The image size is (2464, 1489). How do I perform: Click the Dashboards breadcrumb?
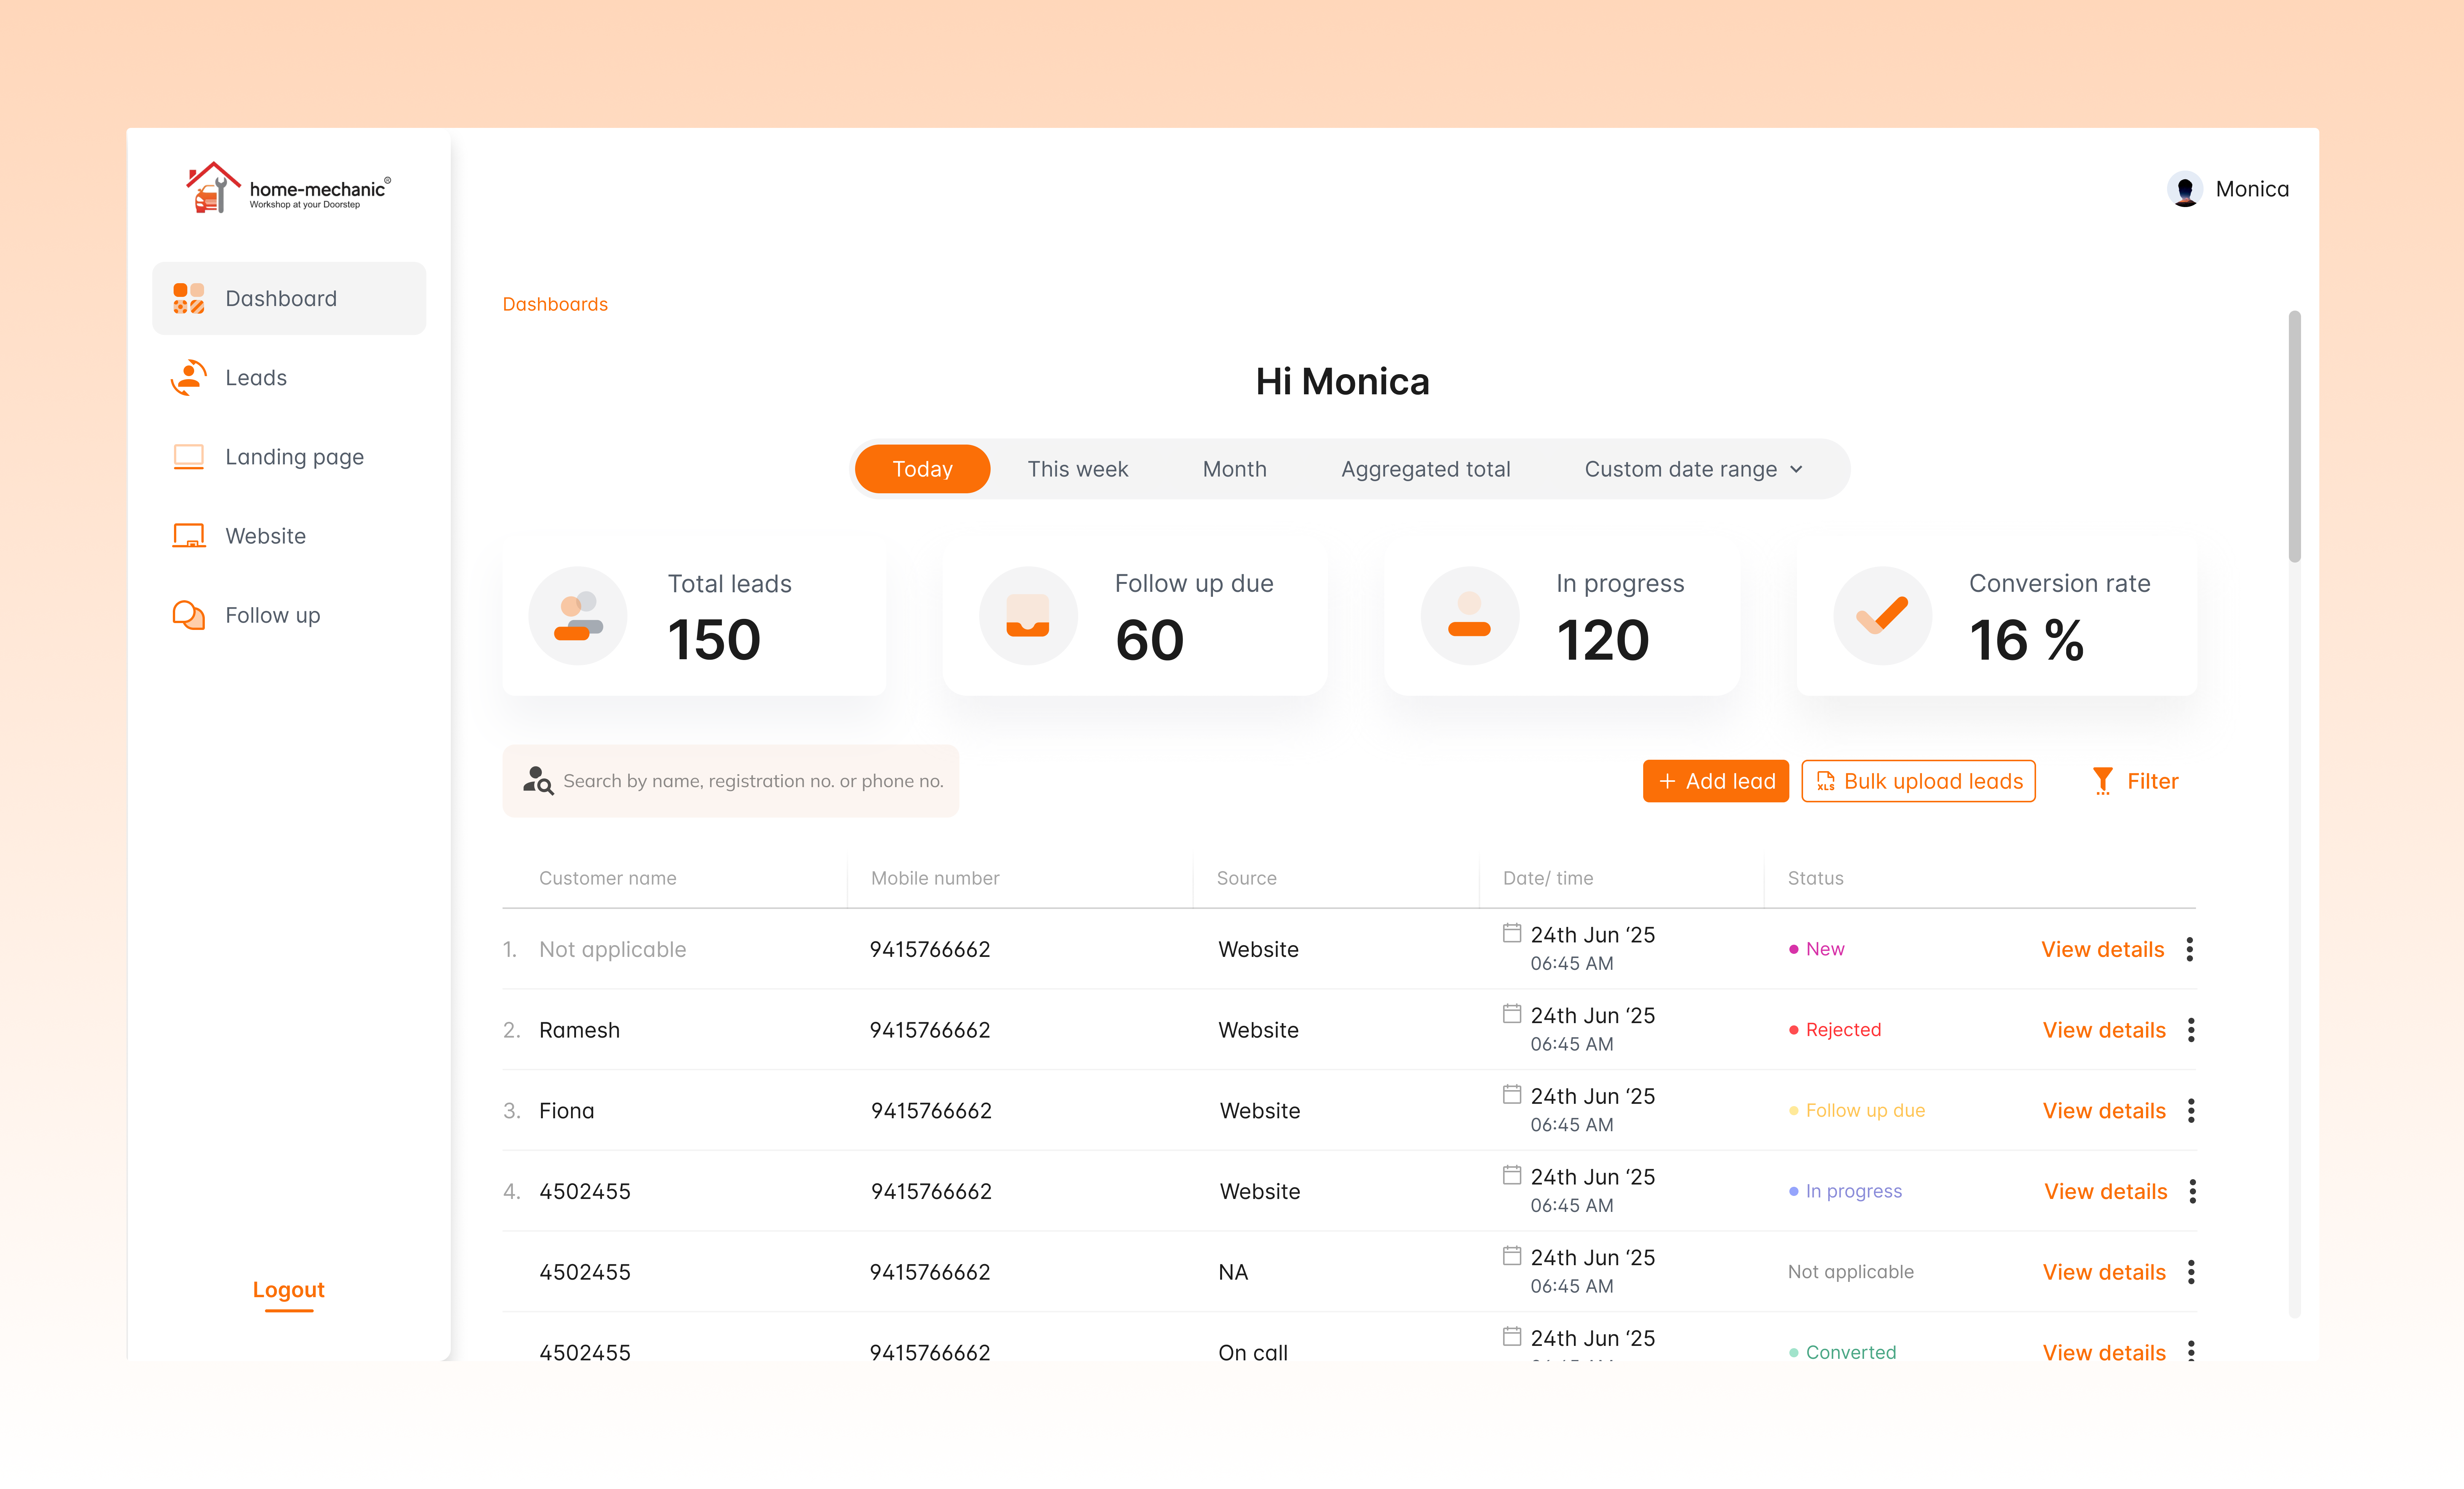click(x=555, y=304)
